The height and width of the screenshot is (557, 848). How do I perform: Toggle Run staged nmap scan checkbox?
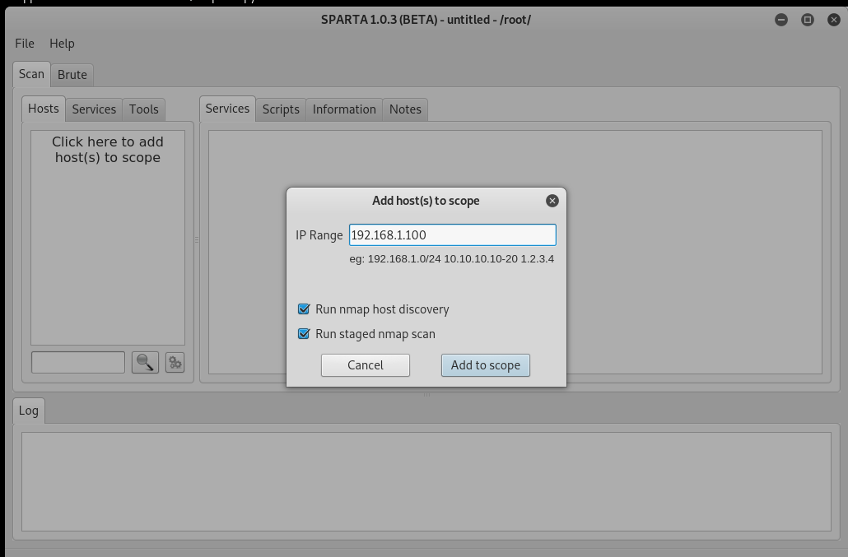304,334
